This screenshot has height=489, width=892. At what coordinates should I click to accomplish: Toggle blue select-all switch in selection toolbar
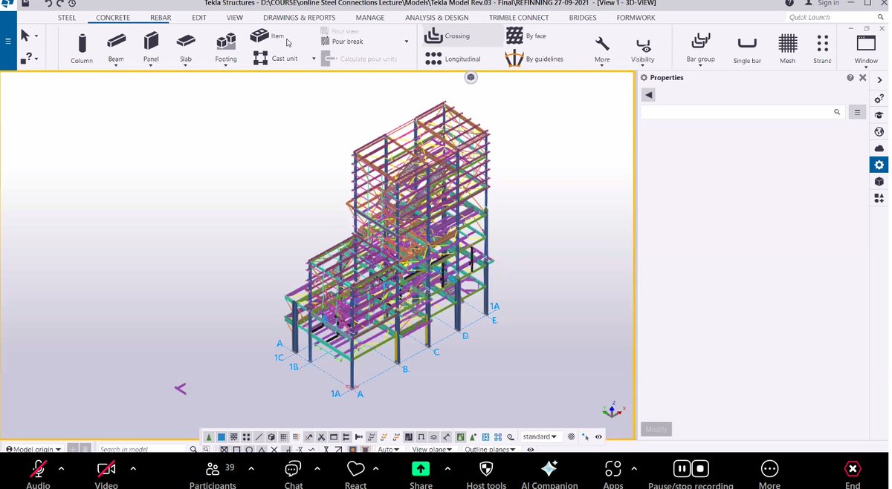(x=222, y=437)
